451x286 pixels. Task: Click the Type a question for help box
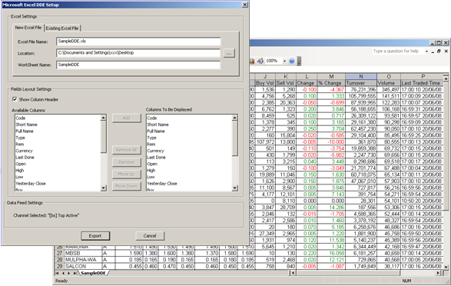[398, 52]
